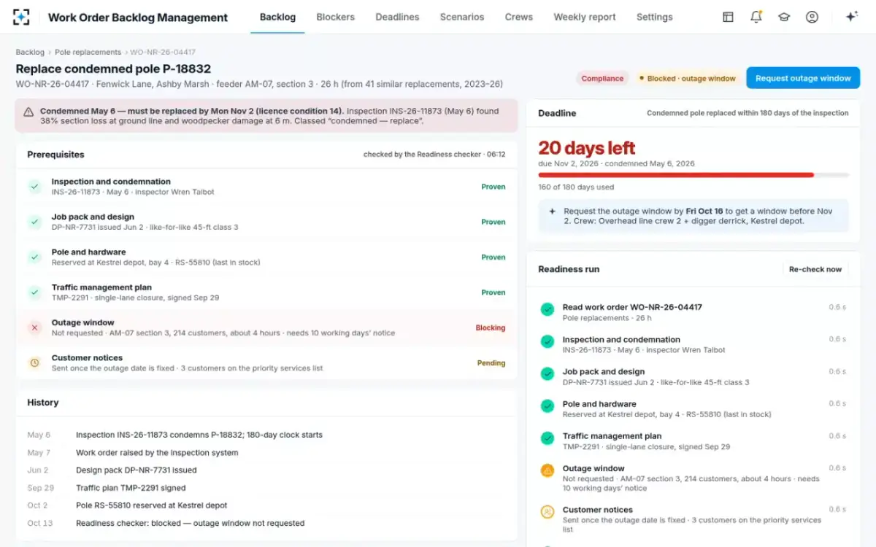Click 'DP-NR-7731 issued Jun 2' prerequisite detail
The width and height of the screenshot is (876, 547).
145,228
